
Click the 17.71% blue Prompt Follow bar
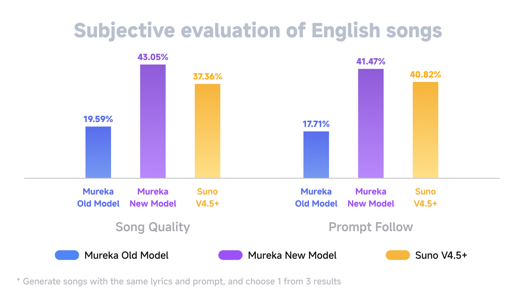tap(316, 154)
